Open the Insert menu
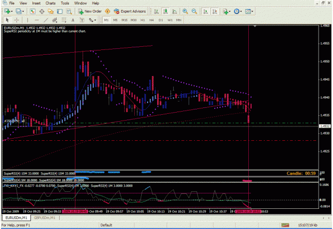 coord(36,3)
